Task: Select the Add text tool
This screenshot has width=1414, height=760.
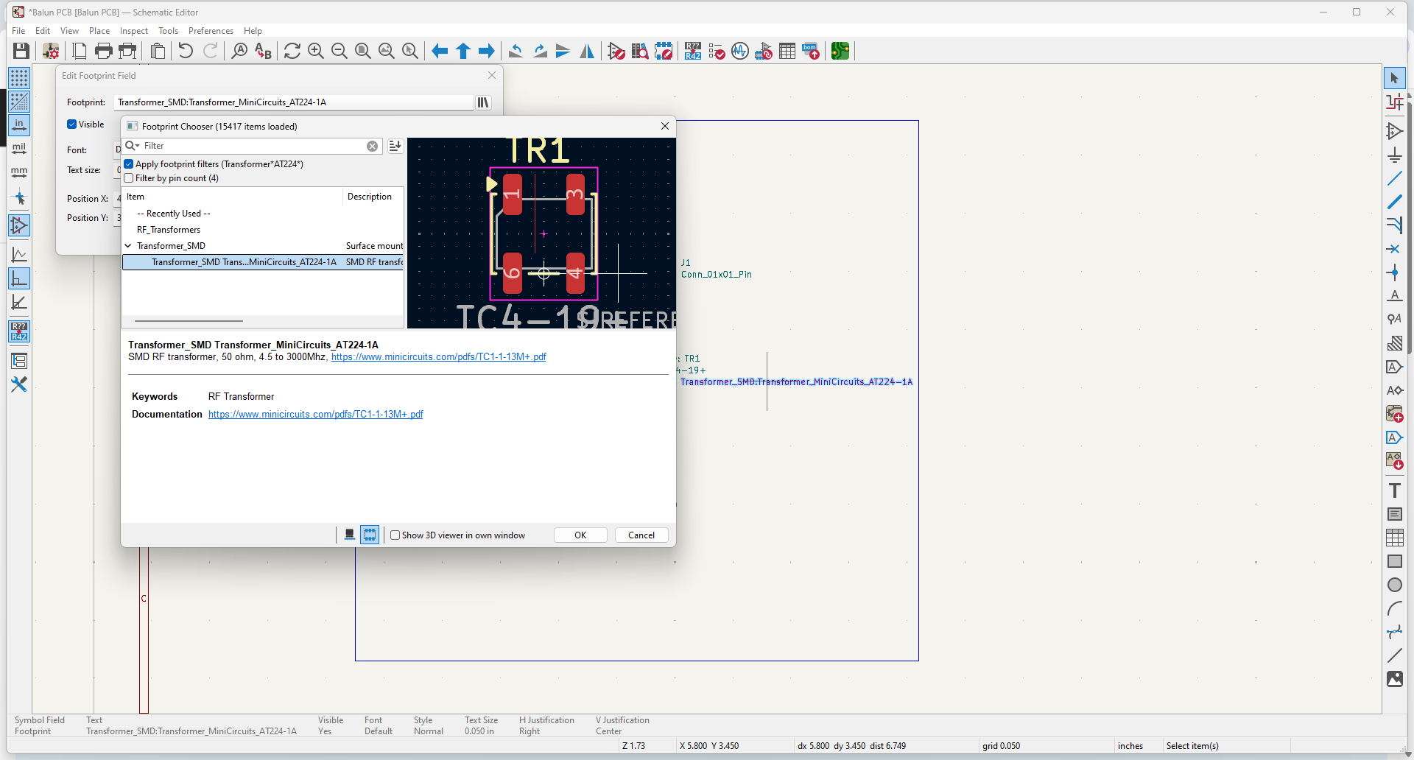Action: tap(1395, 490)
